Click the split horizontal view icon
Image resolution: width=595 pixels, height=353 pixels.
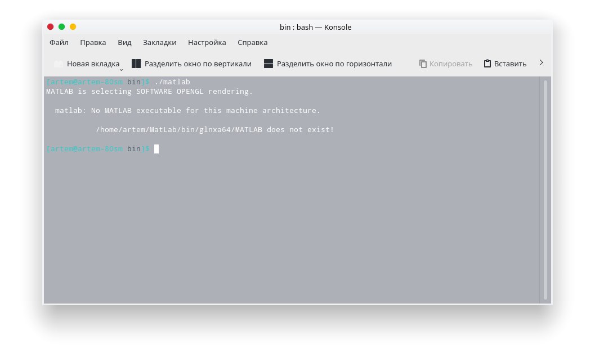coord(269,64)
